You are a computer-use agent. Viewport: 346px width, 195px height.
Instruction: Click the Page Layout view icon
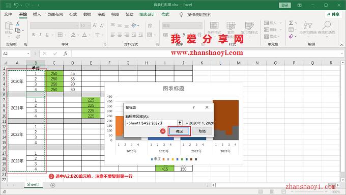coord(272,191)
